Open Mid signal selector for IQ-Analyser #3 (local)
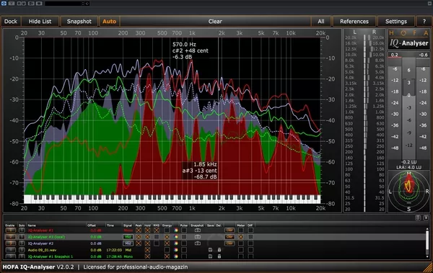This screenshot has width=433, height=273. [128, 237]
